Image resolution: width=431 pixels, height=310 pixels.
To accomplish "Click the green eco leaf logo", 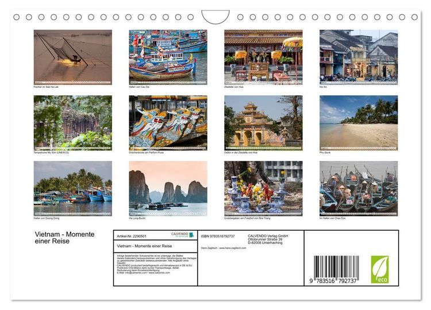I will 380,269.
